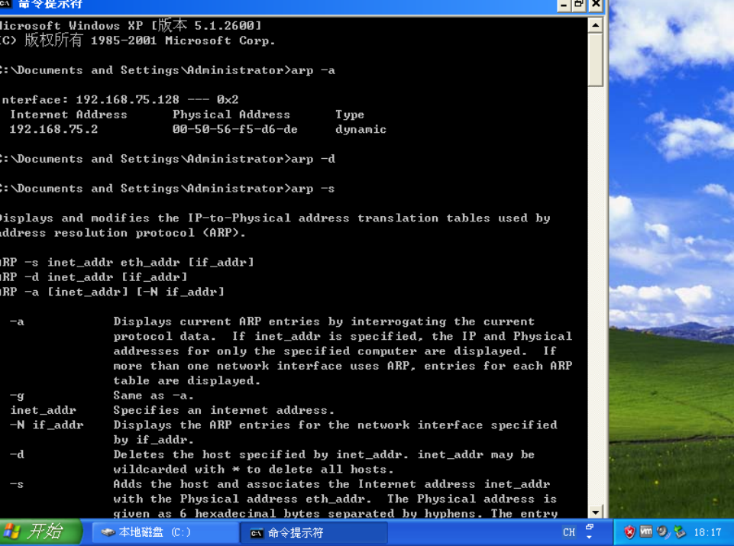Close the command prompt window
Image resolution: width=734 pixels, height=546 pixels.
point(596,5)
